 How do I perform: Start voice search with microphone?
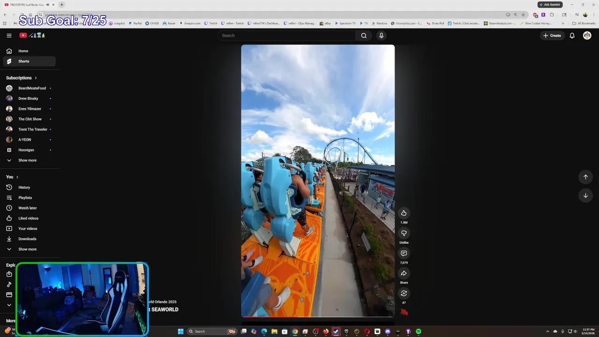coord(381,36)
